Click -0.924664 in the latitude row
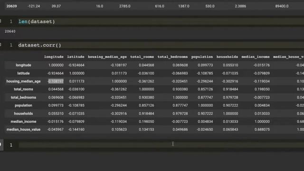The image size is (304, 171). (x=56, y=73)
